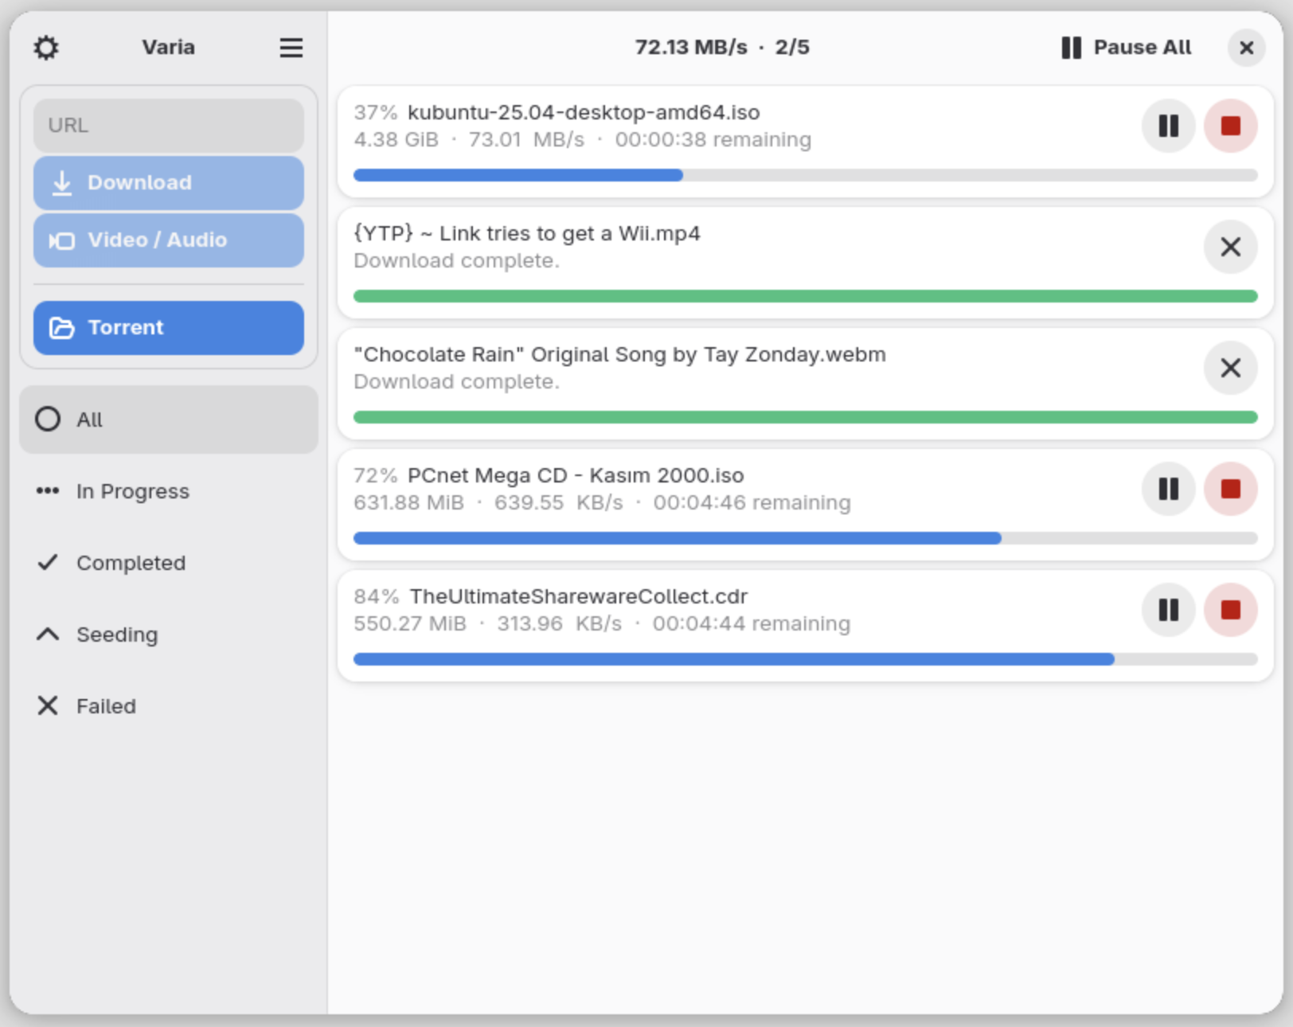Viewport: 1293px width, 1027px height.
Task: Show All downloads filter
Action: [169, 420]
